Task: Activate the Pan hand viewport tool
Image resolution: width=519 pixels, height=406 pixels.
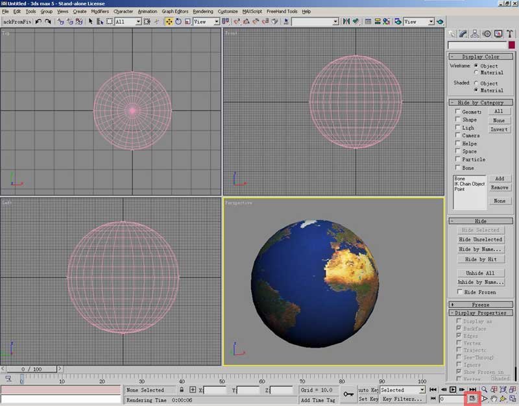Action: [x=494, y=398]
